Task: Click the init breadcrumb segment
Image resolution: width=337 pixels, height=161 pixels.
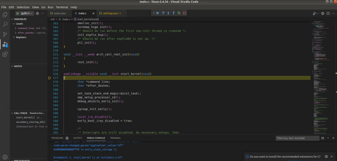Action: point(53,19)
